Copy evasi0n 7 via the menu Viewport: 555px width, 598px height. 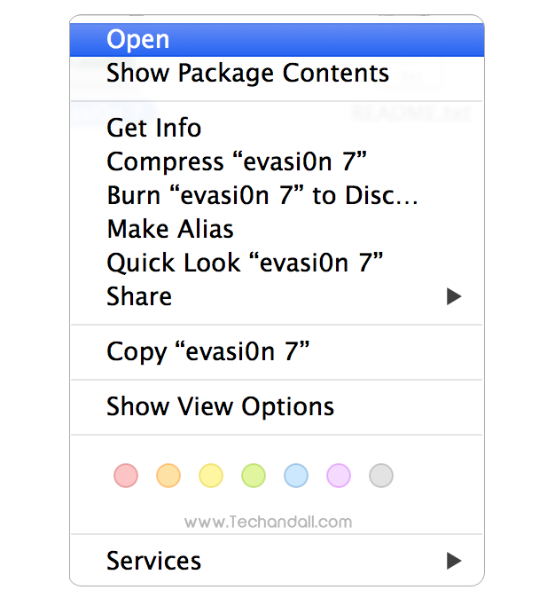[207, 351]
